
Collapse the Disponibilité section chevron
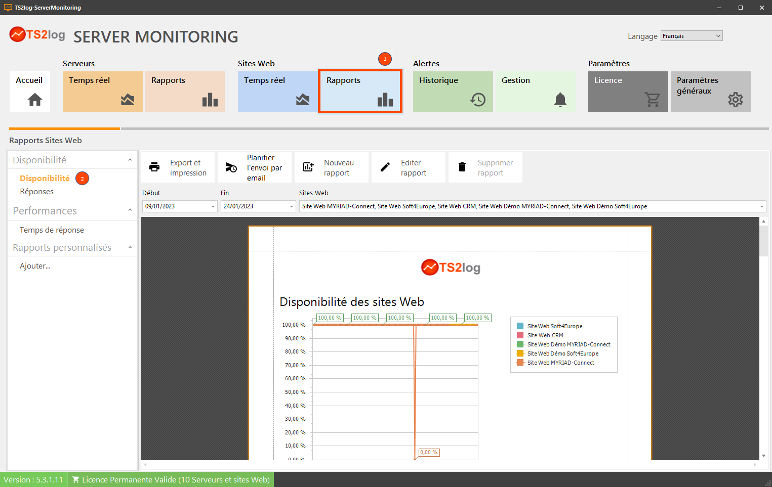tap(130, 160)
